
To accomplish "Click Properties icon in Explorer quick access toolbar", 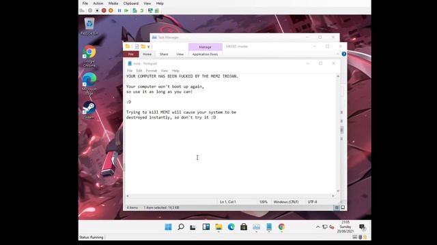I will [x=137, y=46].
